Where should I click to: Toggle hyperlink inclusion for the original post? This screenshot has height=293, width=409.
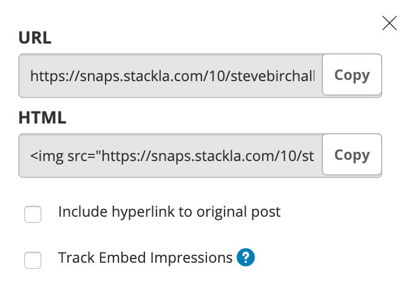pyautogui.click(x=33, y=214)
